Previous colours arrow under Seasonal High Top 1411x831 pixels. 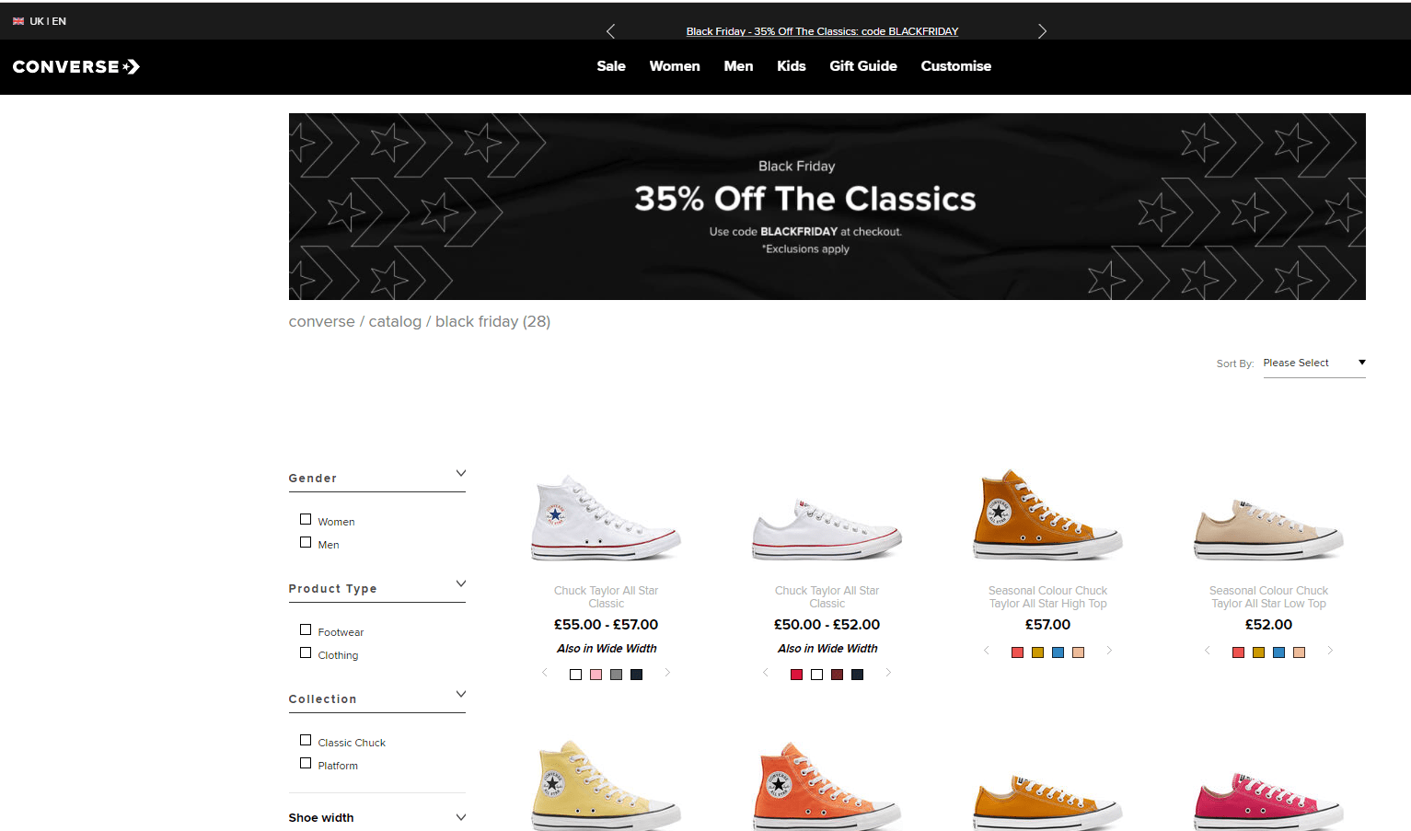(987, 651)
